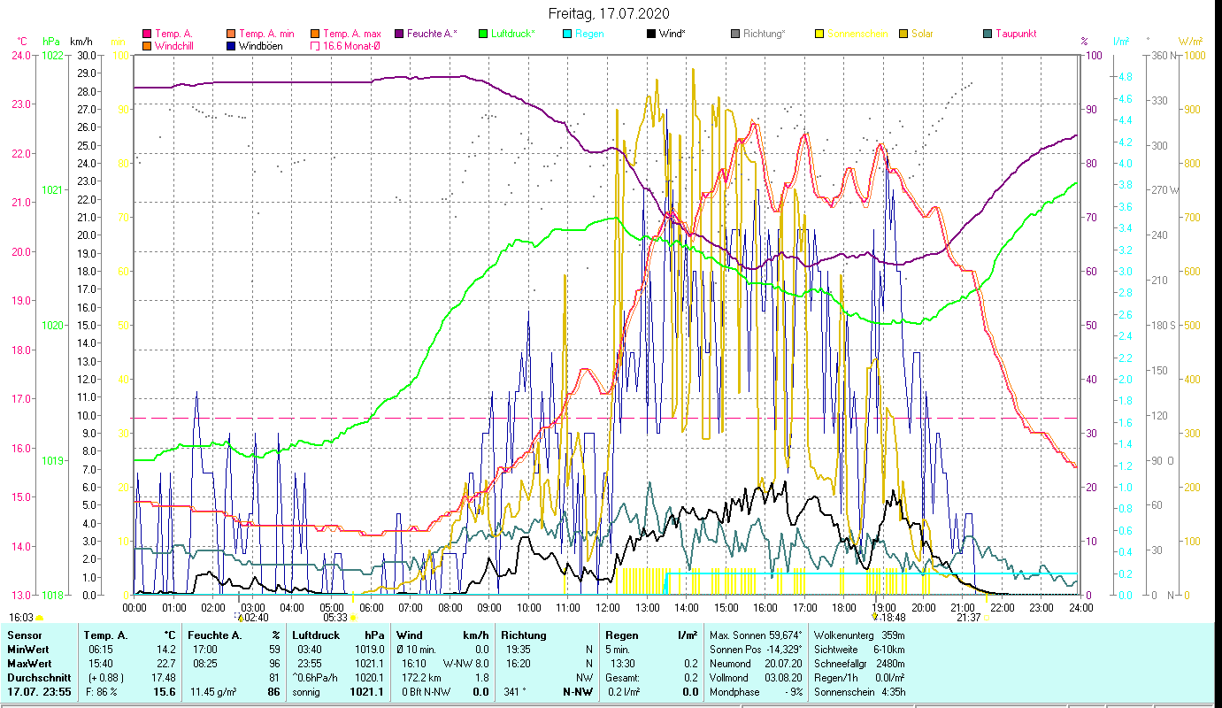This screenshot has width=1222, height=708.
Task: Click the Solar legend swatch
Action: [x=903, y=35]
